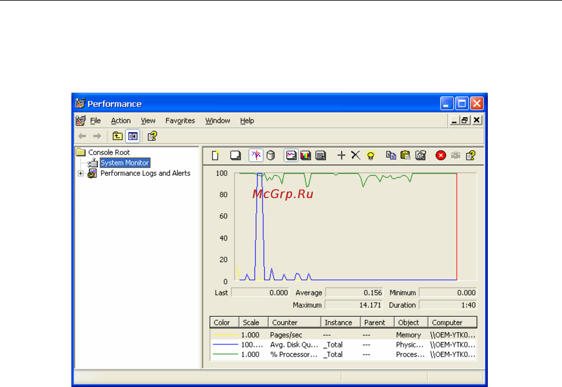562x387 pixels.
Task: Click the Delete counter X icon
Action: pyautogui.click(x=355, y=155)
